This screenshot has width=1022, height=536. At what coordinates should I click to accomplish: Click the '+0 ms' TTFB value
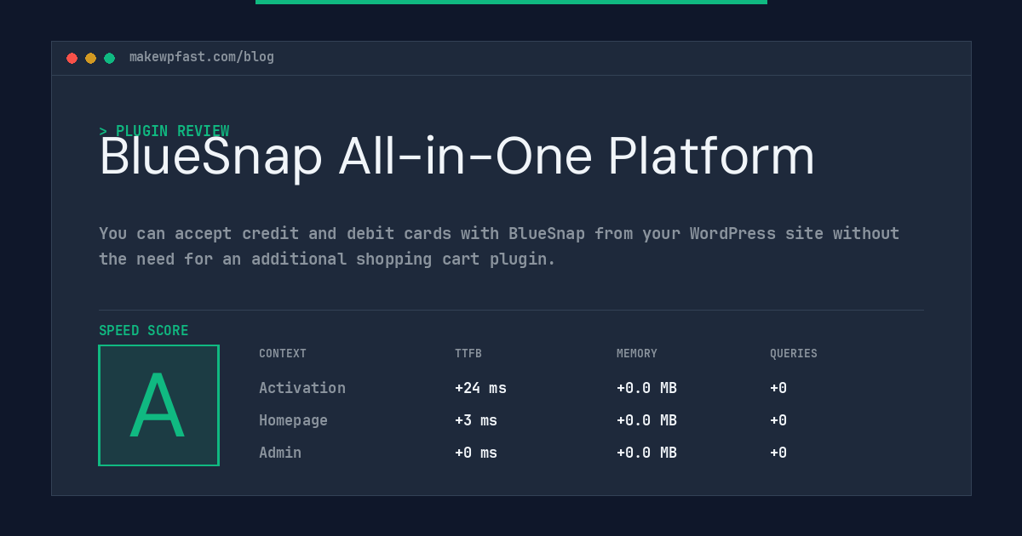click(x=476, y=453)
